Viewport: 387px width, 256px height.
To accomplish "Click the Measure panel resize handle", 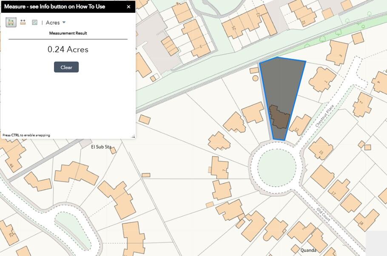I will [133, 136].
